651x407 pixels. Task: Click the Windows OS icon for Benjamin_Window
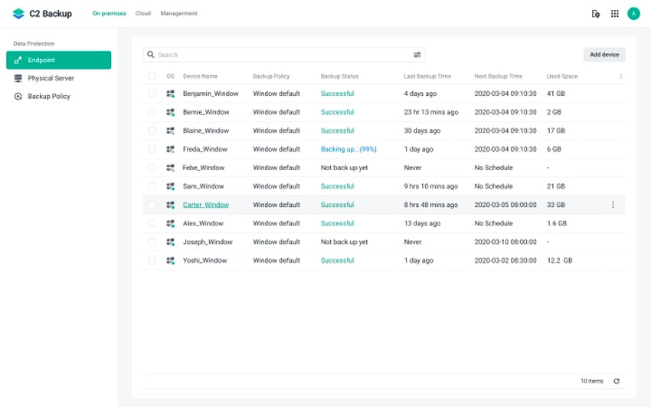tap(171, 94)
